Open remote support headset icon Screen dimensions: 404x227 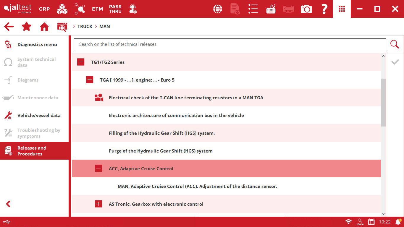pyautogui.click(x=133, y=9)
